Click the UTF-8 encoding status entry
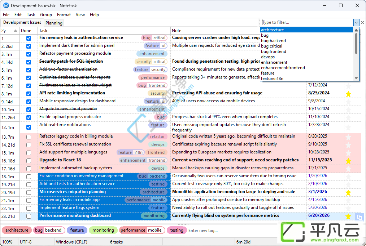The image size is (366, 246). 26,242
